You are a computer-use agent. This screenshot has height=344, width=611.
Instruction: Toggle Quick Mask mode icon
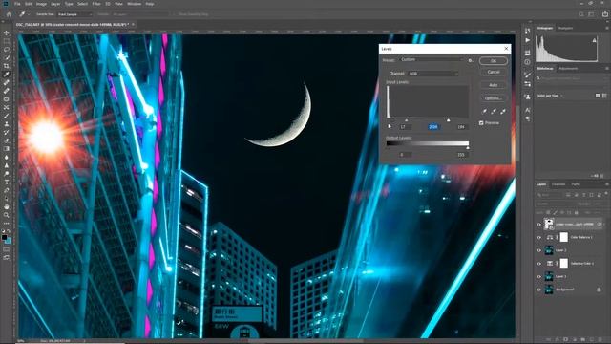tap(7, 249)
